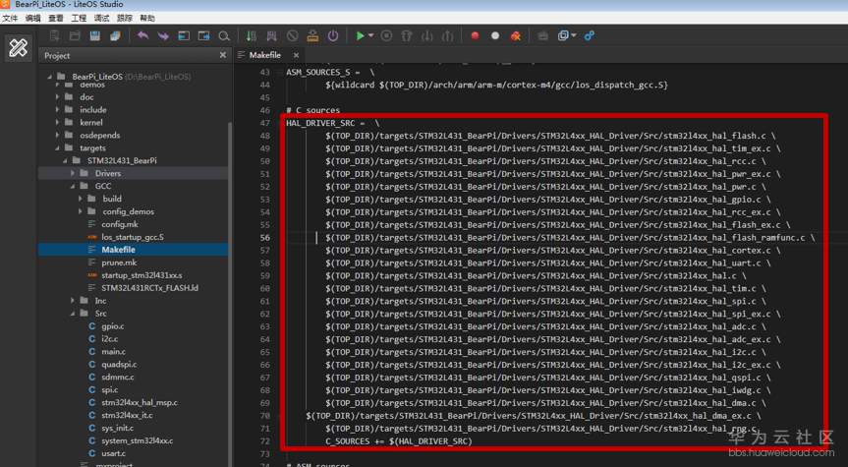Click the second blue window layout icon

(x=203, y=36)
